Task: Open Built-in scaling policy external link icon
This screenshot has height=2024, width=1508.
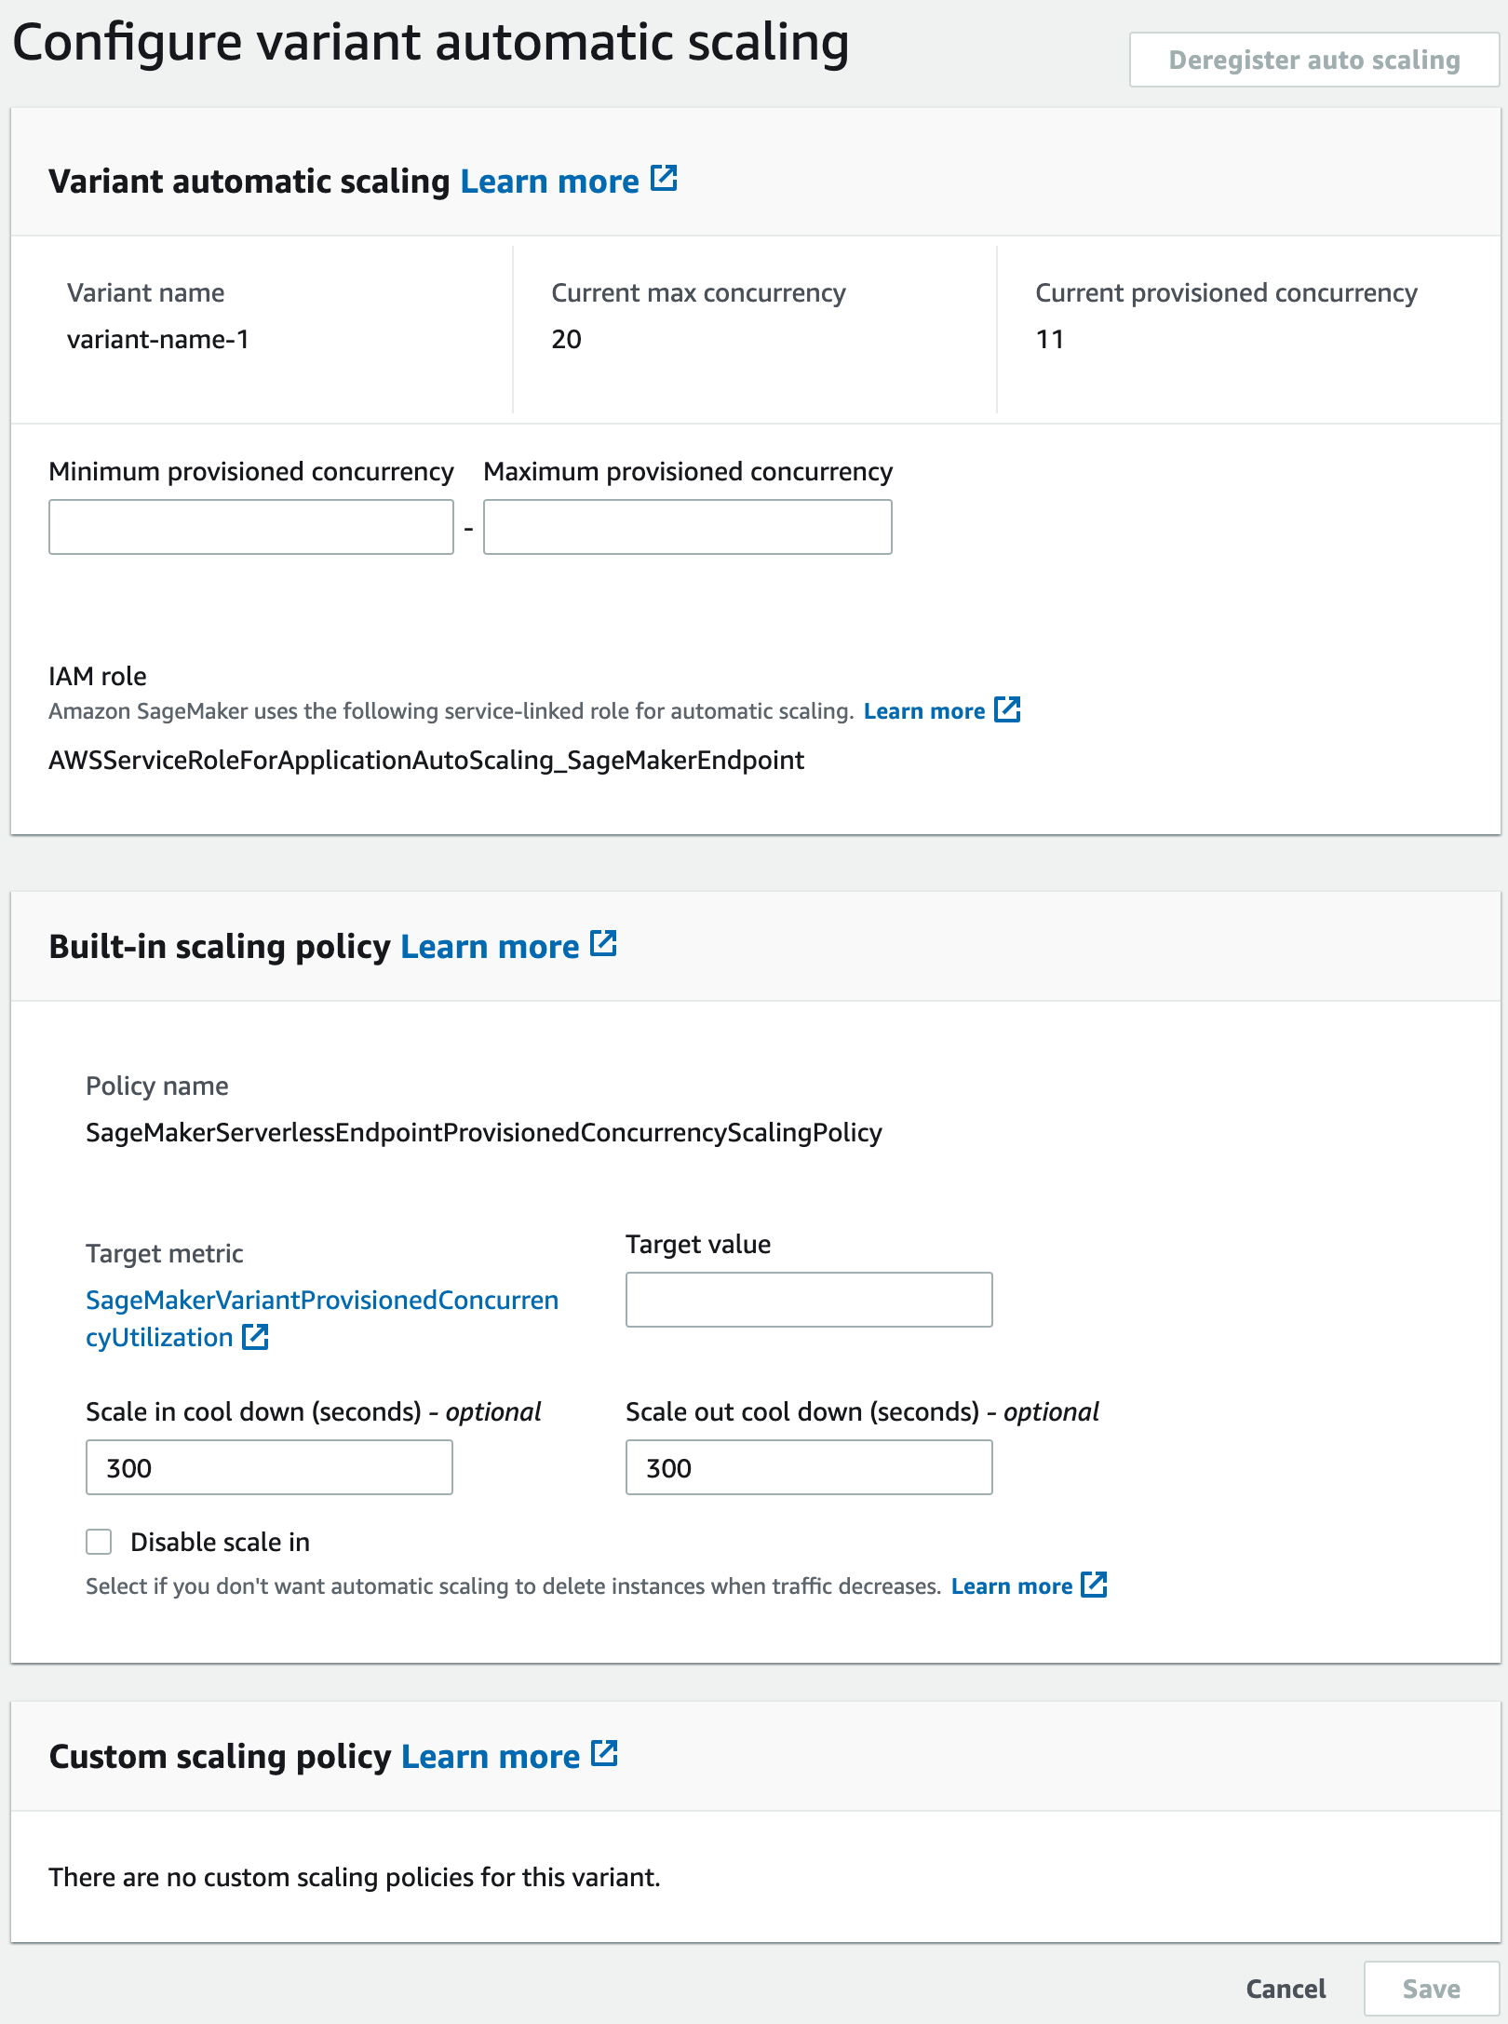Action: pyautogui.click(x=603, y=943)
